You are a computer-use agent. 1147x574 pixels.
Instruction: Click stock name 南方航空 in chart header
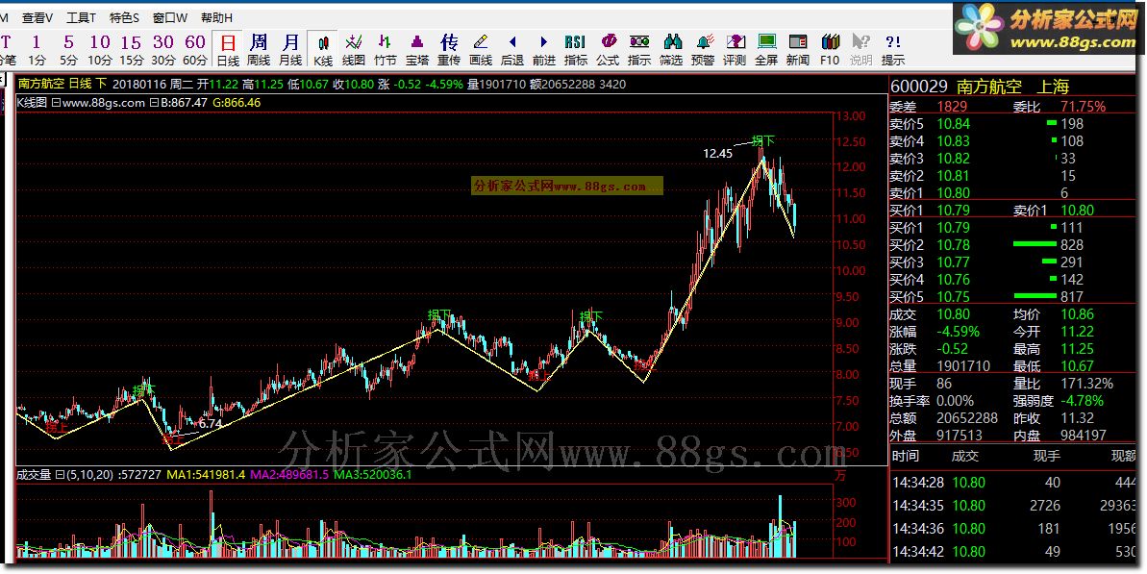[41, 84]
